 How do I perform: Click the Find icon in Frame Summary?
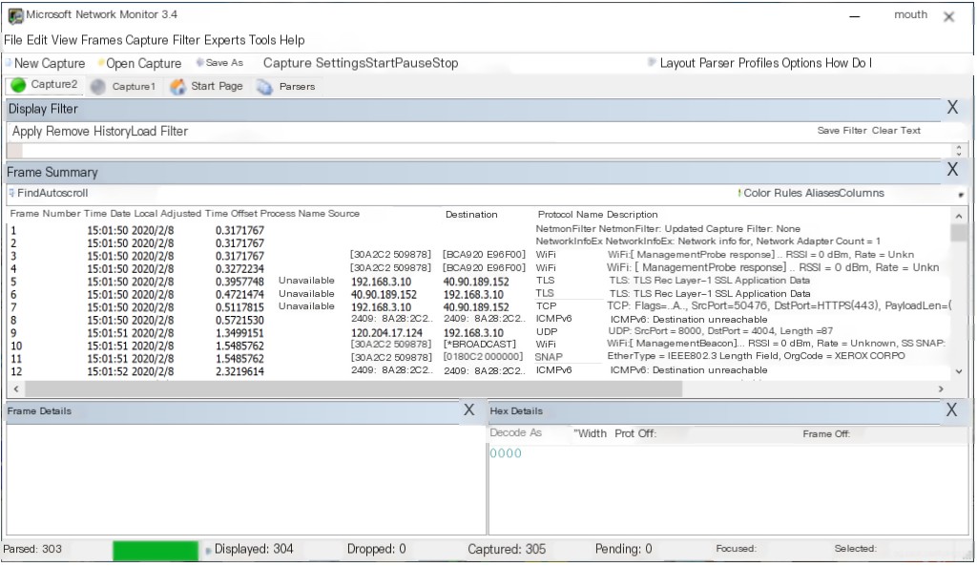pos(11,193)
